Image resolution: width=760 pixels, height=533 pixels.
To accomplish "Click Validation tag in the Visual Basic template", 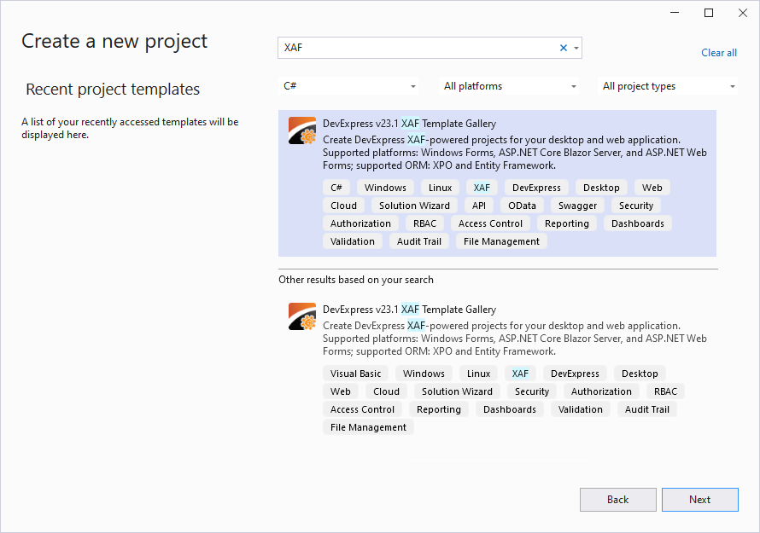I will (x=580, y=409).
